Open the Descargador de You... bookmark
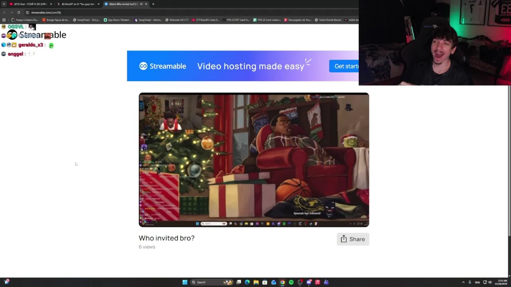511x287 pixels. coord(298,20)
